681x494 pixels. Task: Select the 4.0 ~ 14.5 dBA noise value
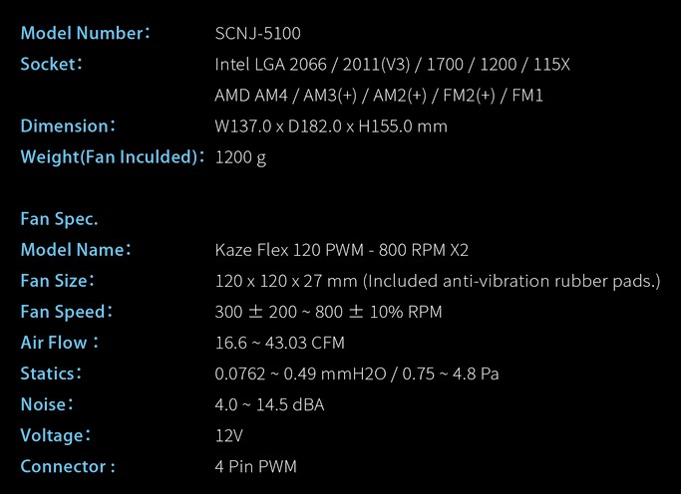point(269,405)
